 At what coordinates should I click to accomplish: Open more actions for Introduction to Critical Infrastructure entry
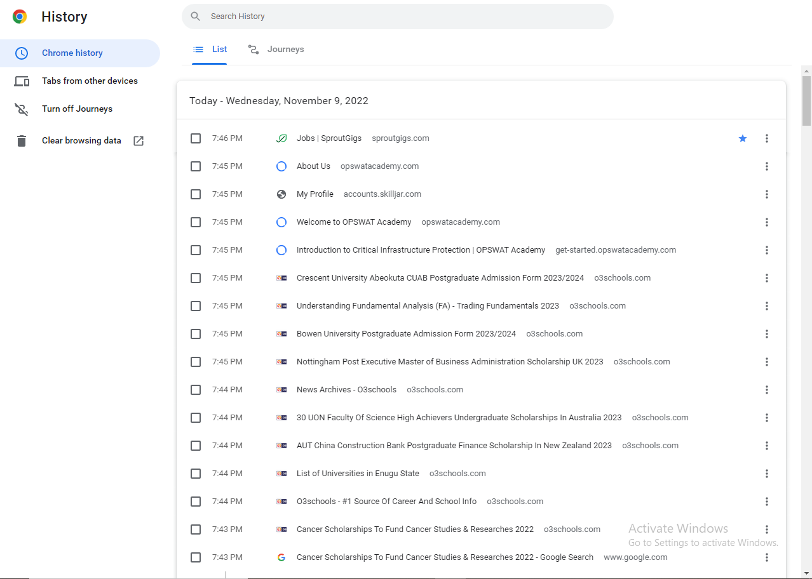click(767, 250)
